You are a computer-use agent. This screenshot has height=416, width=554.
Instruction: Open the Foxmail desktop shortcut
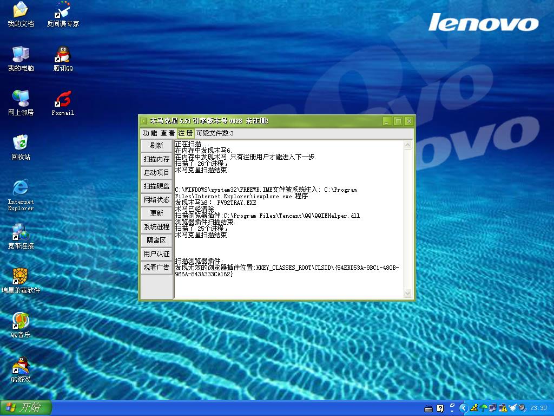click(x=63, y=103)
